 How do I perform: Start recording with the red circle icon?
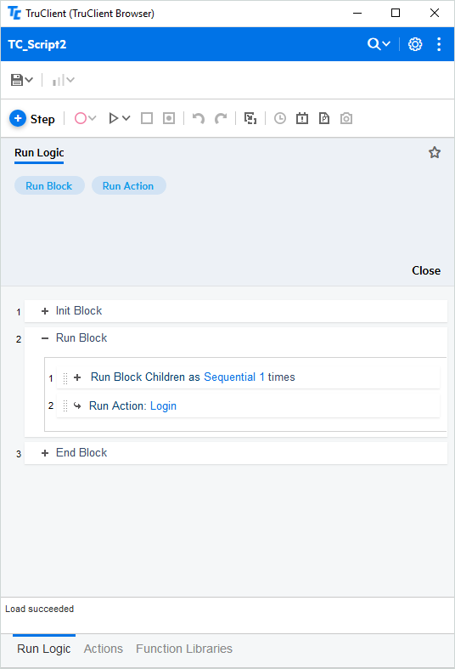click(x=81, y=118)
